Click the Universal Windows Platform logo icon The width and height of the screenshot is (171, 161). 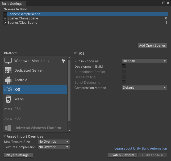(8, 128)
